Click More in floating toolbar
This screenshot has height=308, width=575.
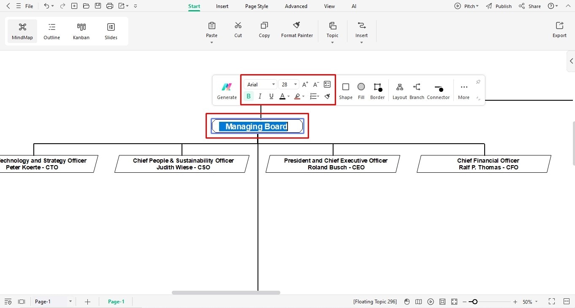[x=464, y=91]
